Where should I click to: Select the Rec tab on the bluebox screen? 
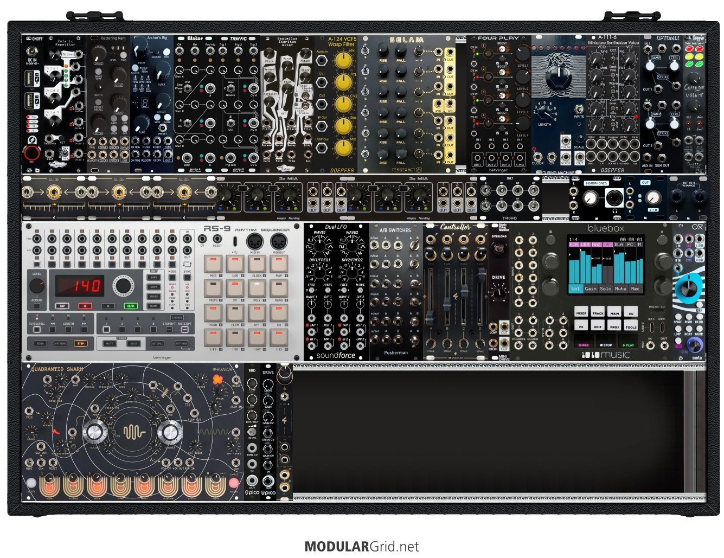coord(635,288)
